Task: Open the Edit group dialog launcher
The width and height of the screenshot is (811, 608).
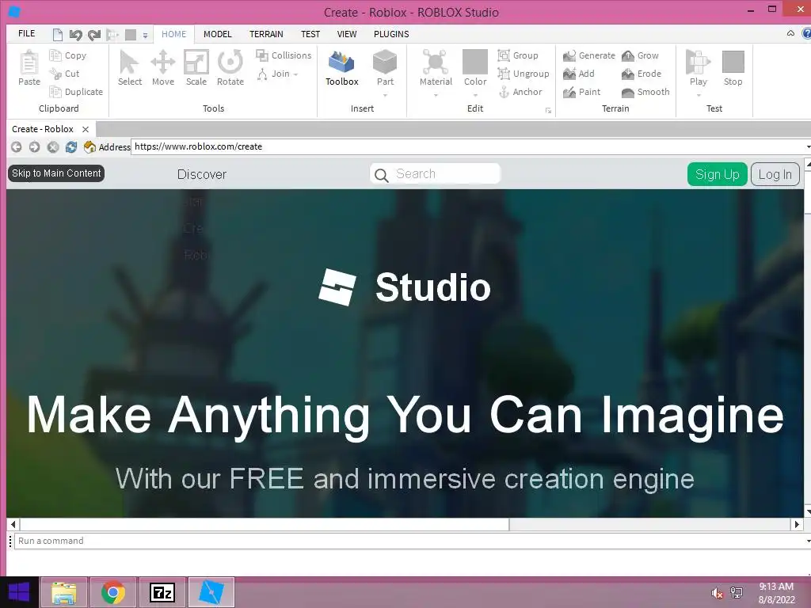Action: (x=548, y=111)
